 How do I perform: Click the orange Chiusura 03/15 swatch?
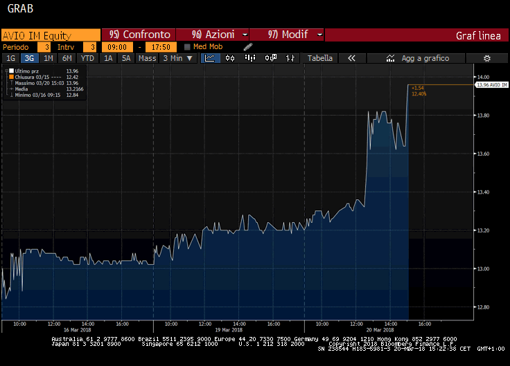click(x=11, y=77)
